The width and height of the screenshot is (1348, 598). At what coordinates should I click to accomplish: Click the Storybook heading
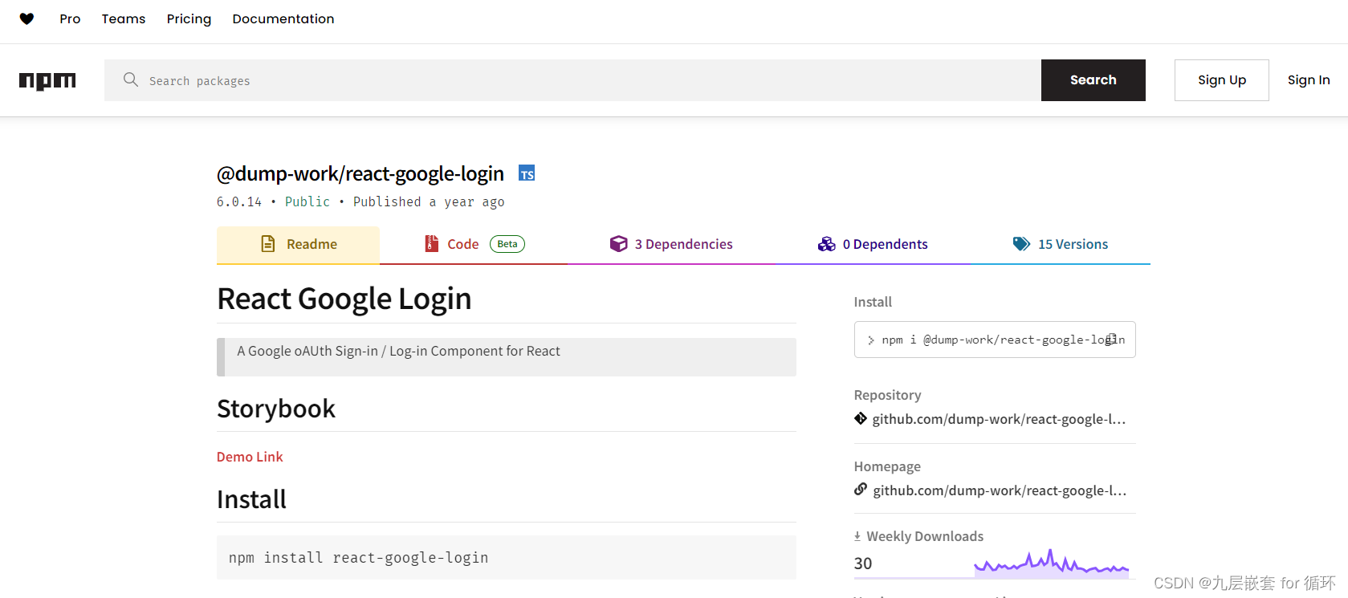coord(276,409)
